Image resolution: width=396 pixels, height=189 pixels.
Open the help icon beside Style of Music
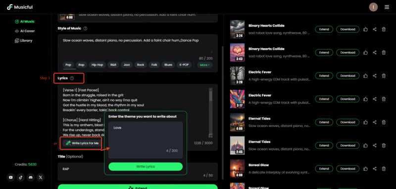pos(85,29)
